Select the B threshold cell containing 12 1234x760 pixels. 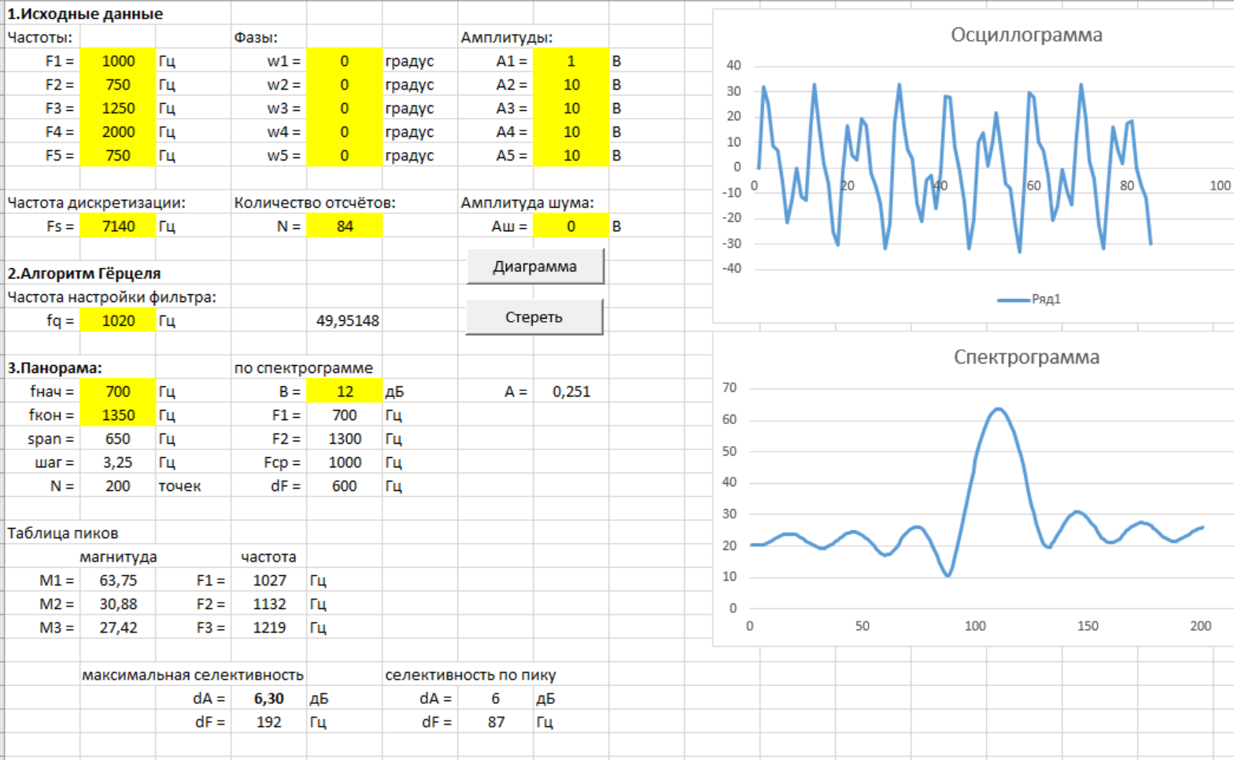[x=345, y=392]
